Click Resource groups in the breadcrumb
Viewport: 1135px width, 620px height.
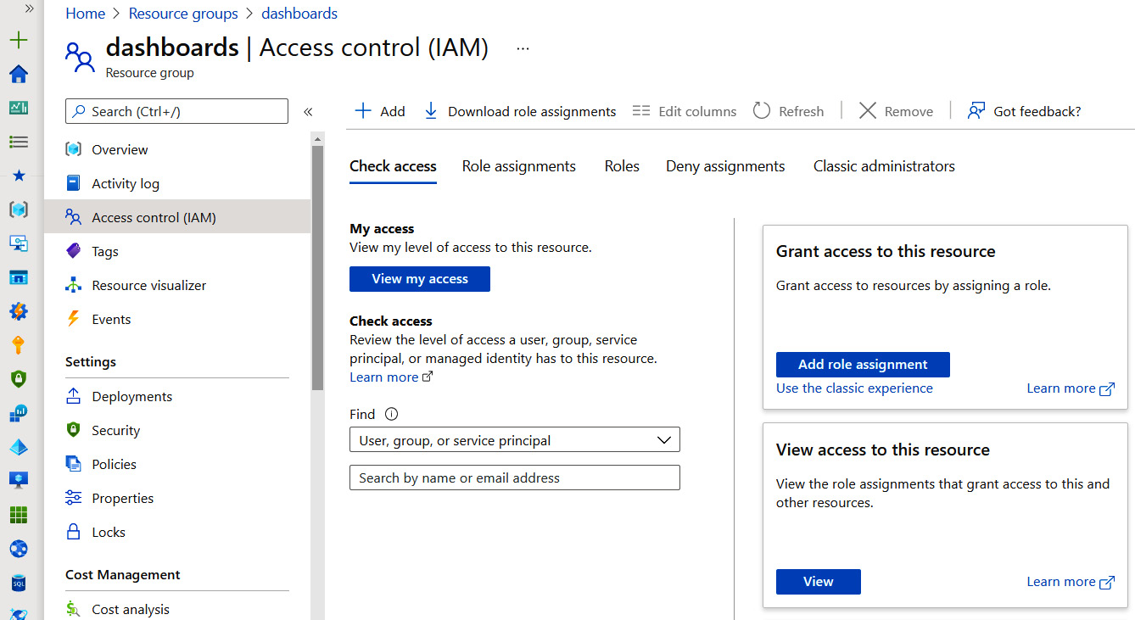[x=183, y=14]
